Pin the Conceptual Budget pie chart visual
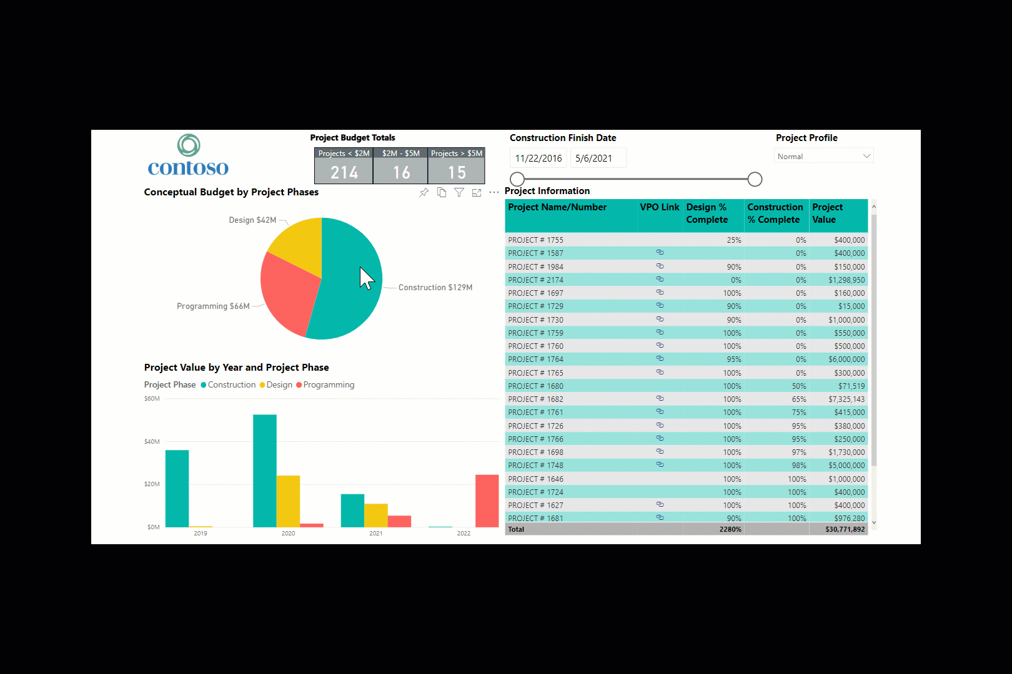Screen dimensions: 1012x674 [424, 192]
